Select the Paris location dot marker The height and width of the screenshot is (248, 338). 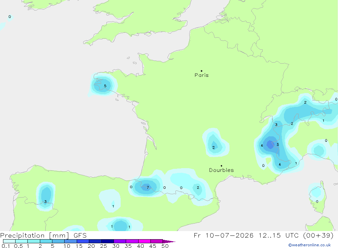[x=201, y=71]
